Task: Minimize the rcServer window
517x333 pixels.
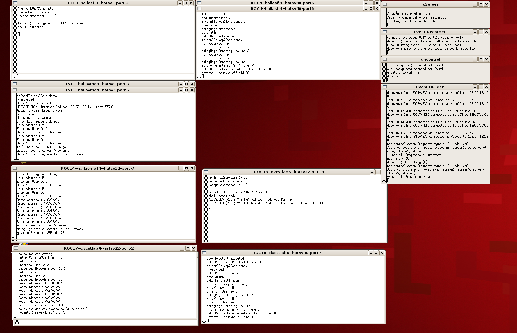Action: point(475,4)
